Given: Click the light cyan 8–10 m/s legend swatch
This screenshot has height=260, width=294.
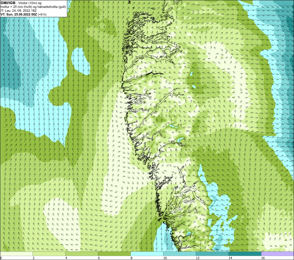Looking at the screenshot, I should pyautogui.click(x=147, y=254).
